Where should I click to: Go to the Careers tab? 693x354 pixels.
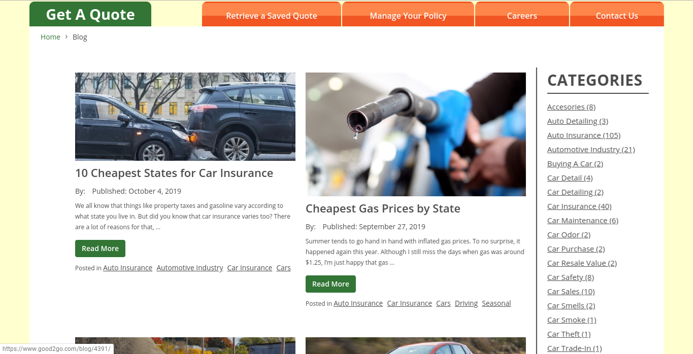point(522,15)
